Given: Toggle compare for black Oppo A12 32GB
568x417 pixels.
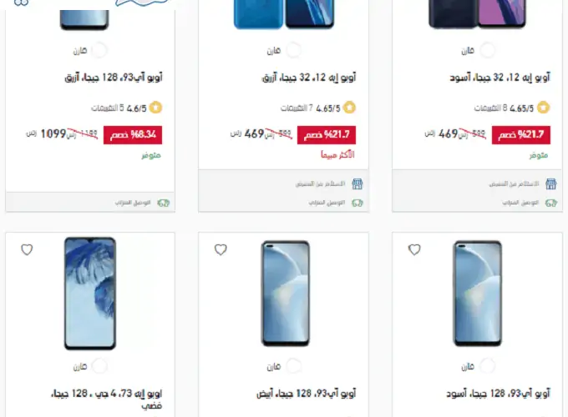Looking at the screenshot, I should pyautogui.click(x=487, y=50).
